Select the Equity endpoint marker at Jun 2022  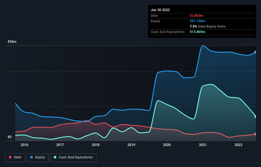(x=256, y=52)
